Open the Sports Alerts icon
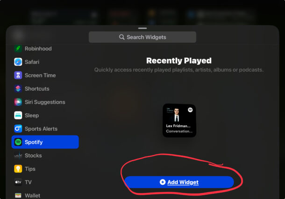 click(x=18, y=128)
